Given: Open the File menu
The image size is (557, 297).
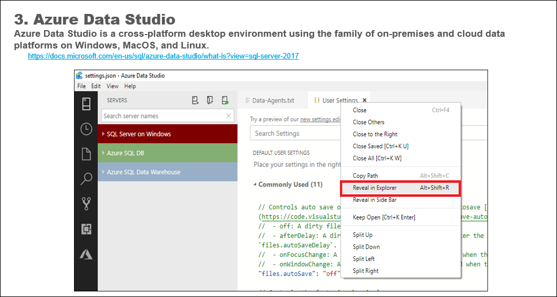Looking at the screenshot, I should 81,86.
